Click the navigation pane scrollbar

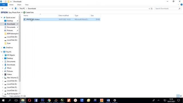(x=20, y=49)
